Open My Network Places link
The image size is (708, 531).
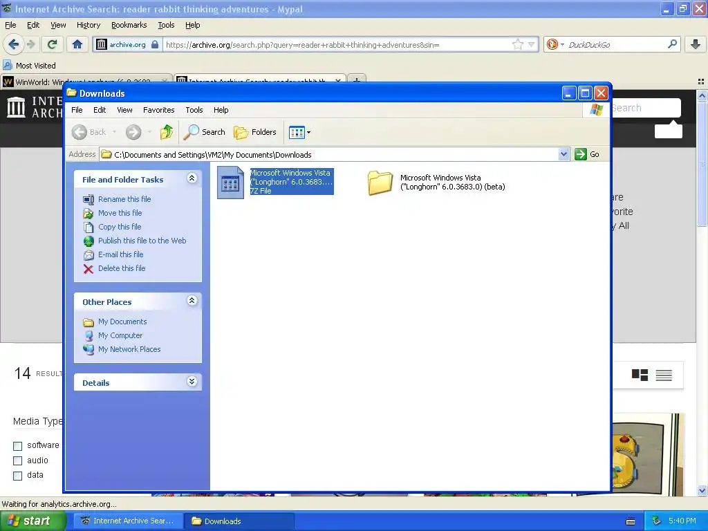(129, 349)
